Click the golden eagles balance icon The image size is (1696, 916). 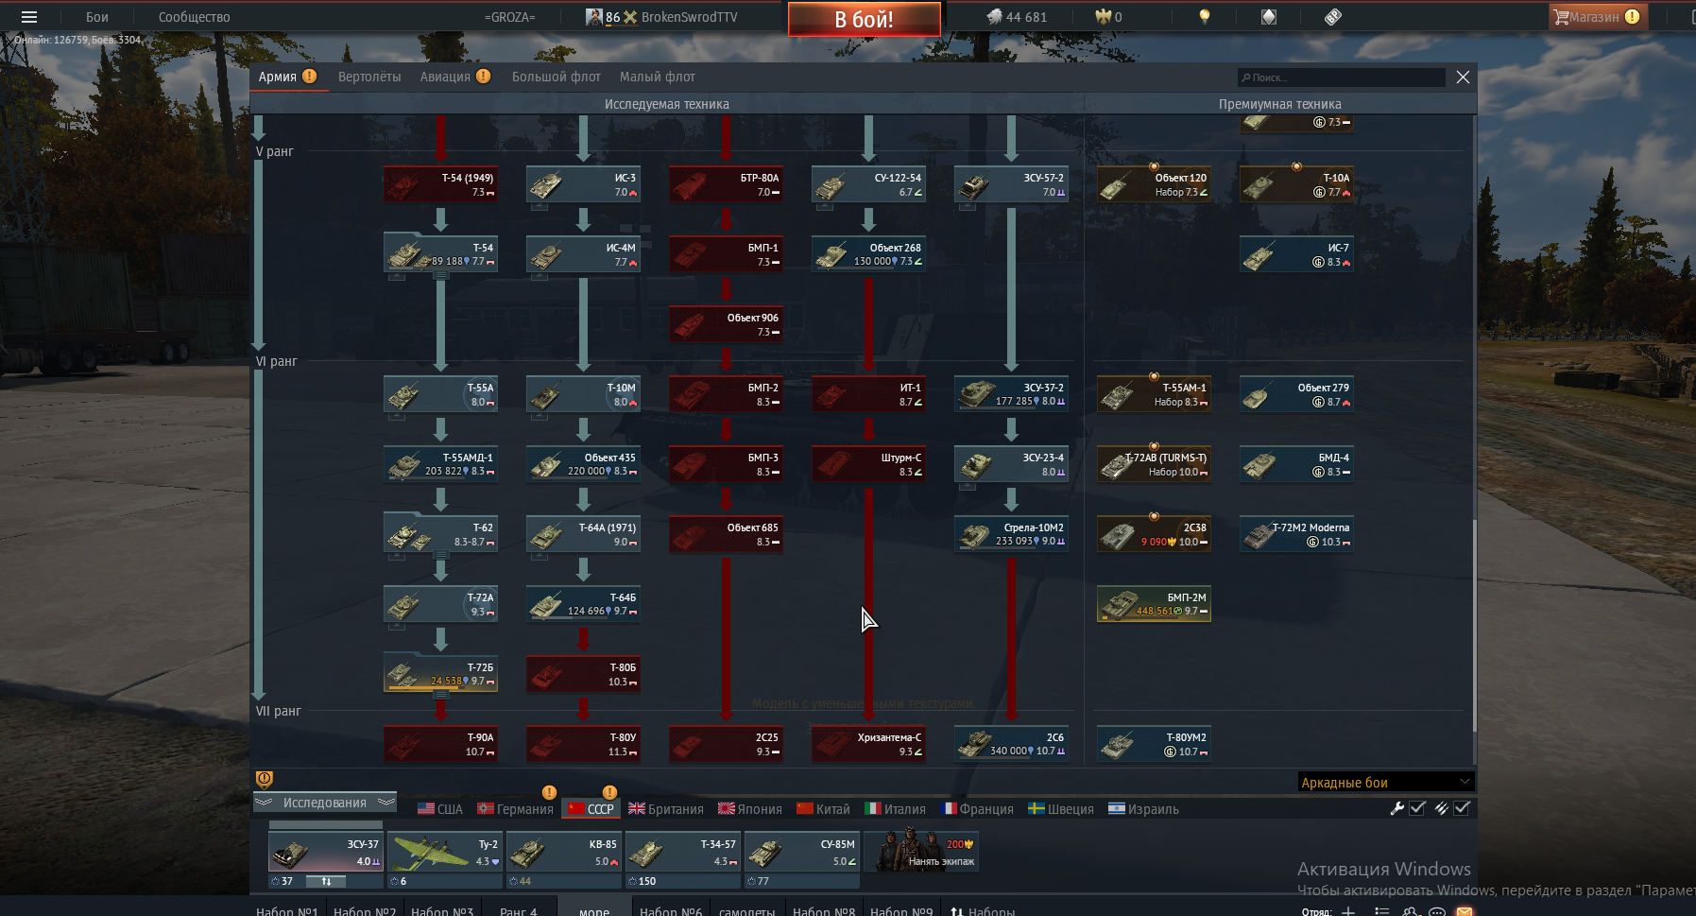coord(1102,17)
